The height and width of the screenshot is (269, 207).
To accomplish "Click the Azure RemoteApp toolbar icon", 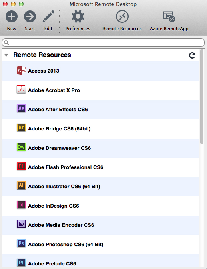I will [169, 16].
